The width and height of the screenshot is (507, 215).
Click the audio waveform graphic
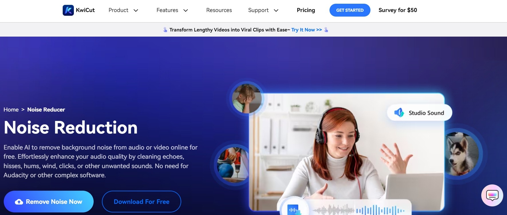tap(358, 210)
